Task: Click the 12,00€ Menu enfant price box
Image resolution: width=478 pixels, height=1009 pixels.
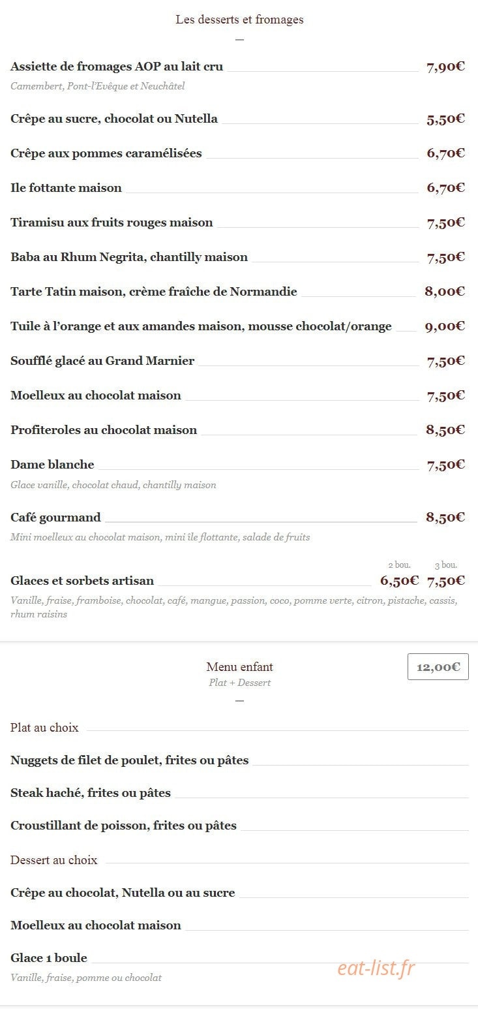Action: point(438,666)
